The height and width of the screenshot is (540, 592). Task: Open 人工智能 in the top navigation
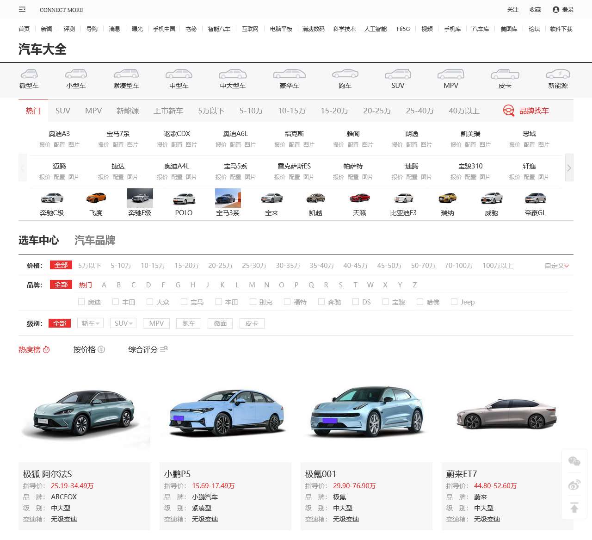pyautogui.click(x=375, y=29)
